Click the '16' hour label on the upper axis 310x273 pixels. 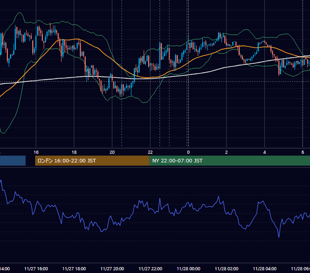pos(36,152)
